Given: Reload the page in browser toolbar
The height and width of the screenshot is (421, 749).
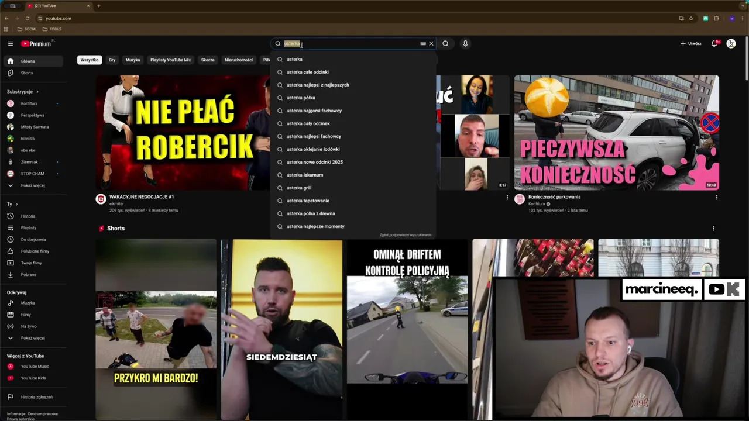Looking at the screenshot, I should click(27, 18).
